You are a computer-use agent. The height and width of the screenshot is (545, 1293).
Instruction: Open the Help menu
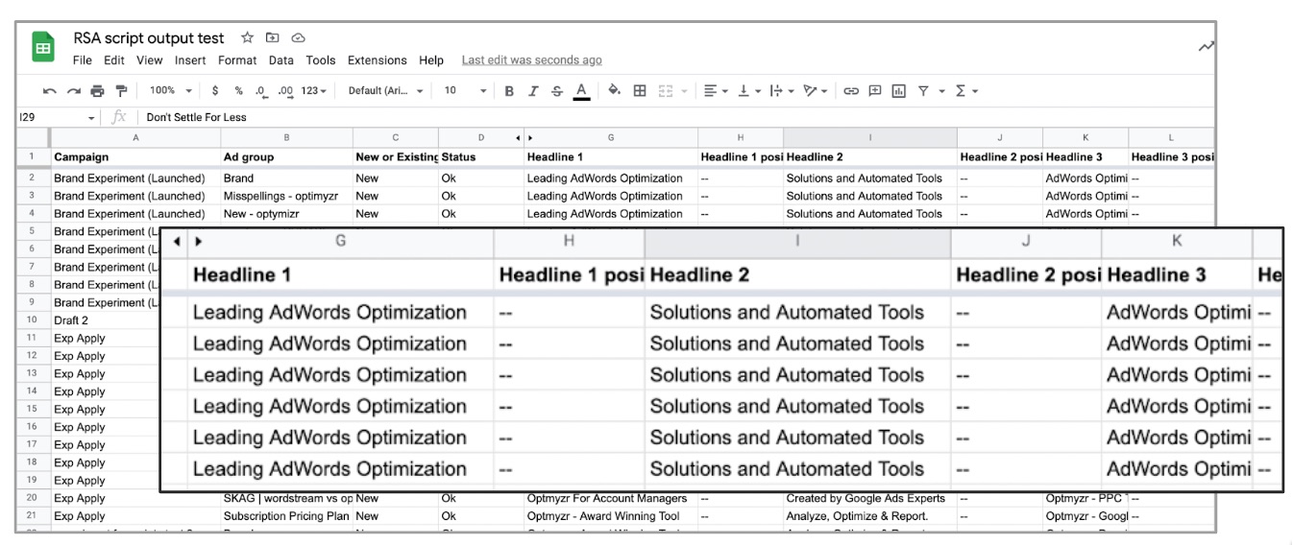tap(431, 60)
